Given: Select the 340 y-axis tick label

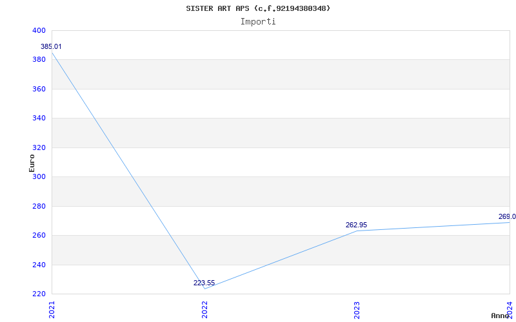Looking at the screenshot, I should coord(39,118).
